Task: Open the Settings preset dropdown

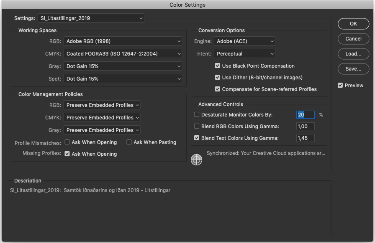Action: [91, 18]
